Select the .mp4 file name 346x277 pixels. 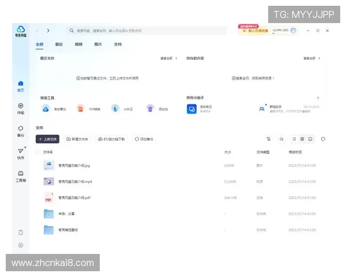coord(75,181)
